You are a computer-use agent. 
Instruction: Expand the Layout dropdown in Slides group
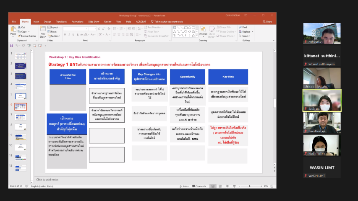tap(55, 27)
